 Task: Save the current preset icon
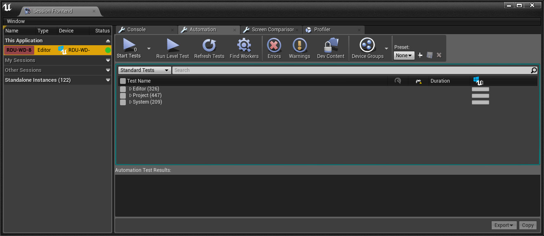[x=430, y=55]
